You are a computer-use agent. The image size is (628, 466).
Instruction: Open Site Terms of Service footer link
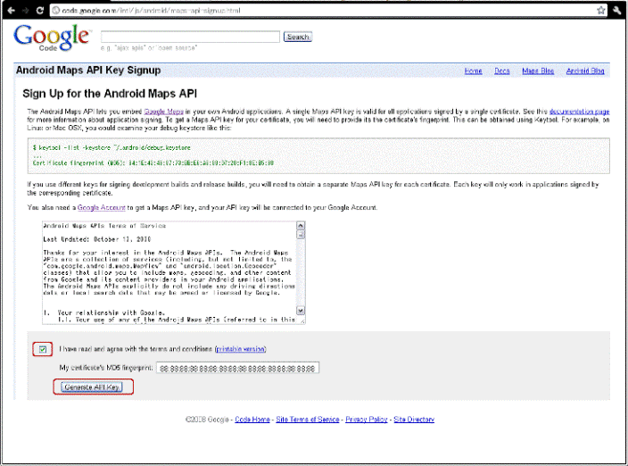click(307, 419)
